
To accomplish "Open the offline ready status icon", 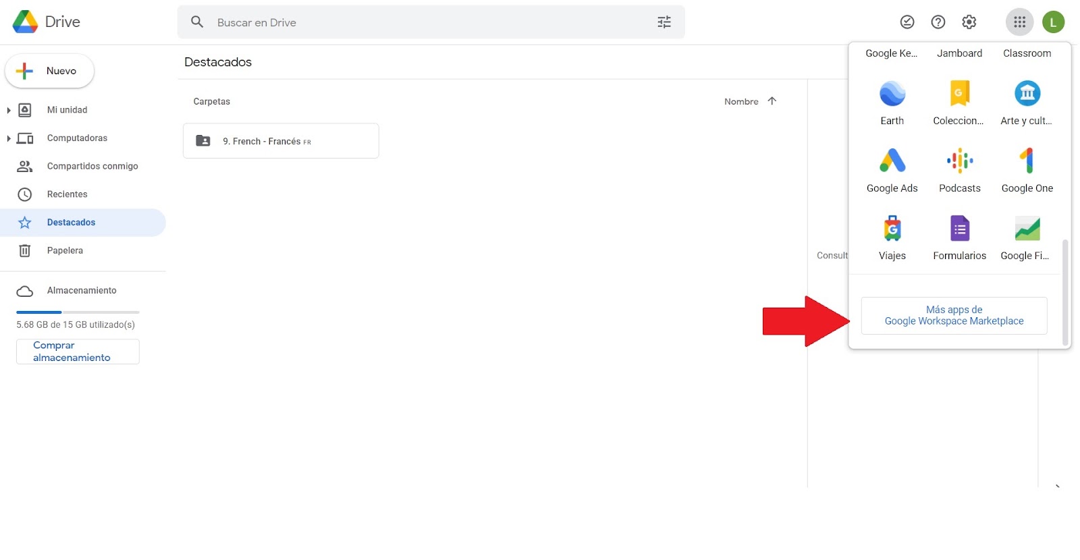I will [x=907, y=22].
